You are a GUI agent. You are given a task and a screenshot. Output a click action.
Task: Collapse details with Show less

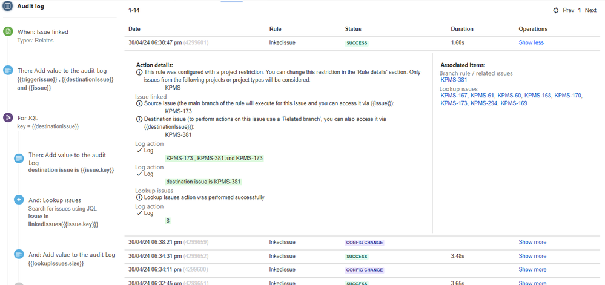[531, 42]
